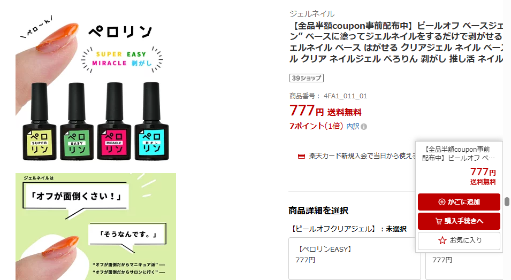The width and height of the screenshot is (511, 280).
Task: Click the page's vertical scrollbar thumb
Action: (x=507, y=201)
